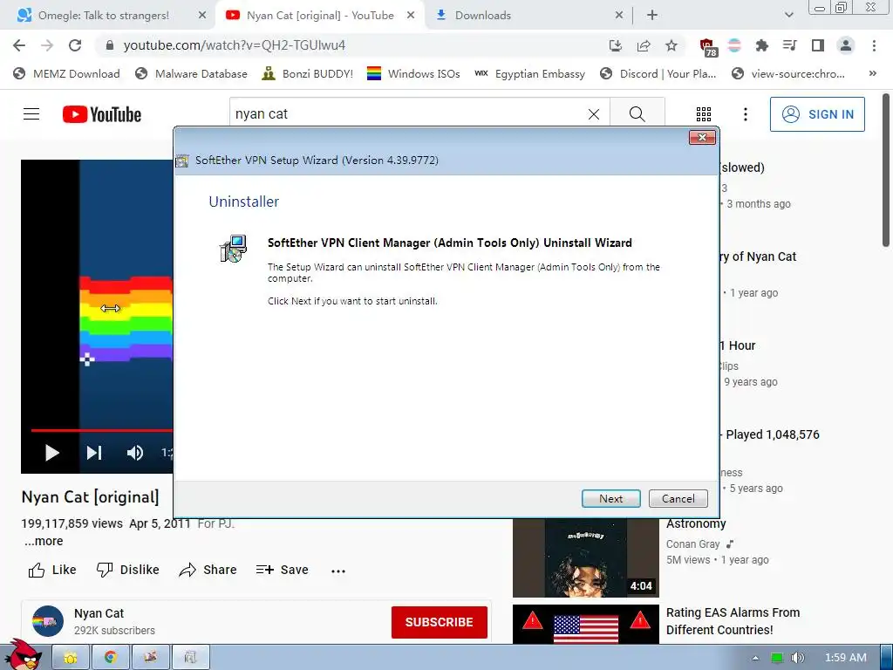
Task: Open the media controls icon
Action: [x=789, y=45]
